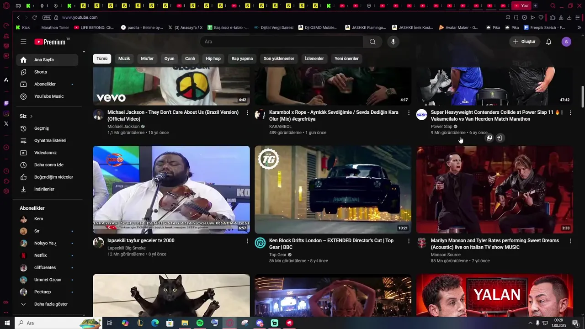Open Beğendiğim videolar
Image resolution: width=585 pixels, height=329 pixels.
47,177
